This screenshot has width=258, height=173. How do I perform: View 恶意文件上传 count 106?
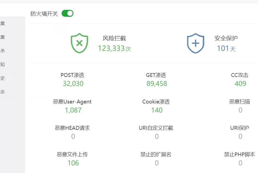pyautogui.click(x=73, y=163)
